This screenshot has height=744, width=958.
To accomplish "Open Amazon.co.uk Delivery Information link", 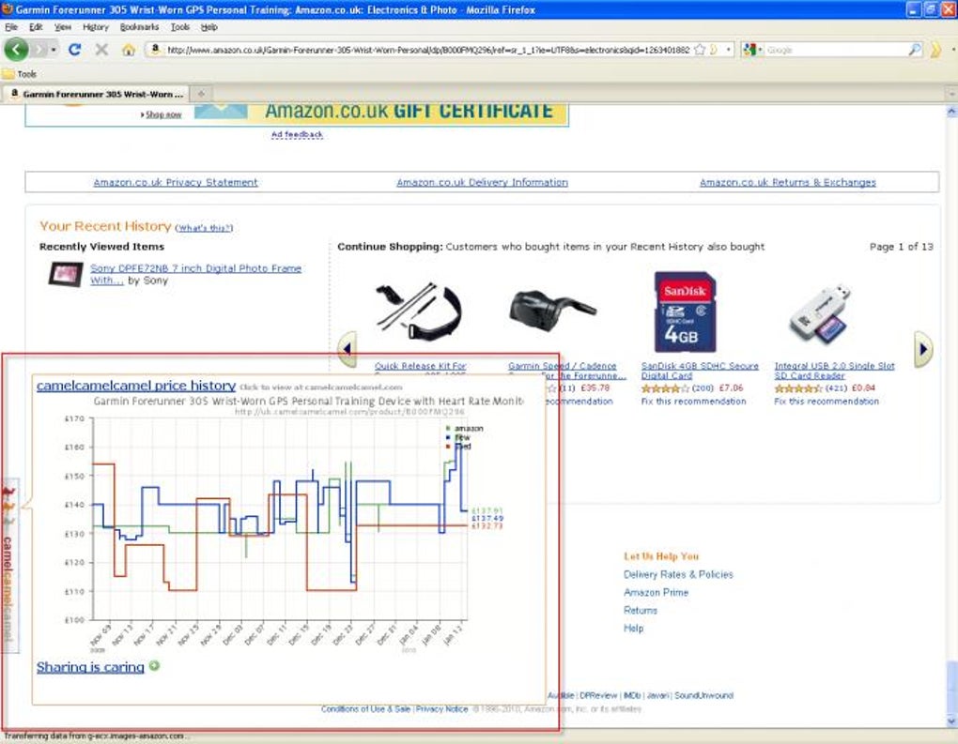I will pos(482,182).
